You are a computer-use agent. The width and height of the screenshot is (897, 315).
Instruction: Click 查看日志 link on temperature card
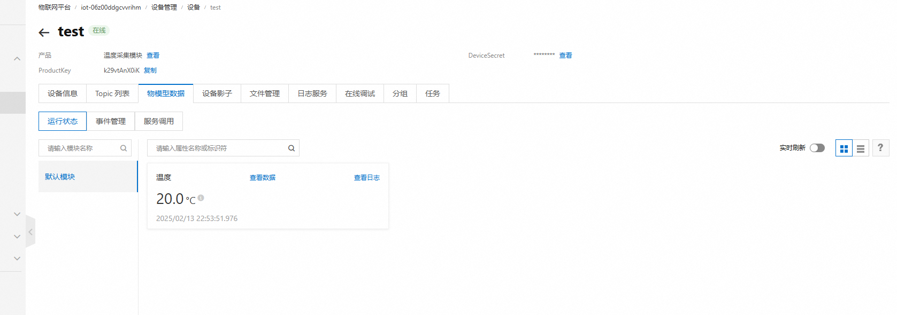[x=366, y=178]
